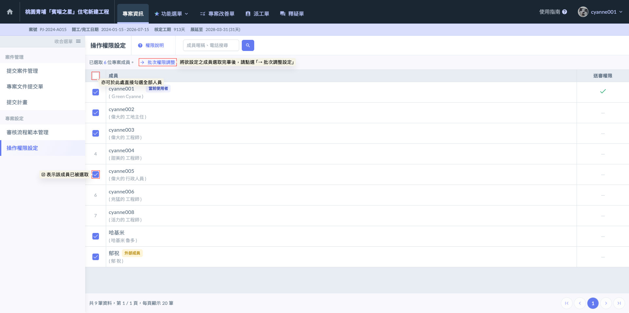
Task: Click the 成員 column header
Action: click(113, 76)
